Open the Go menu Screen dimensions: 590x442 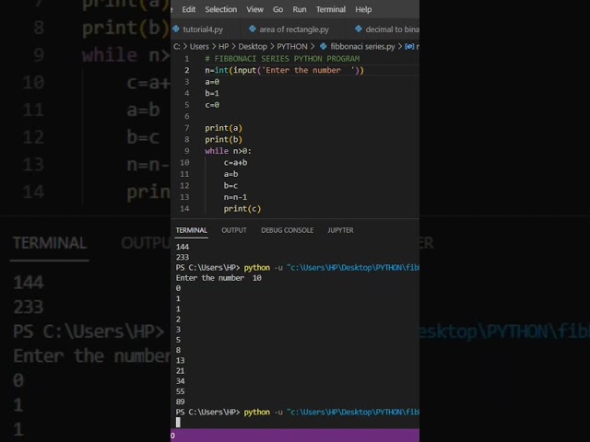[277, 9]
